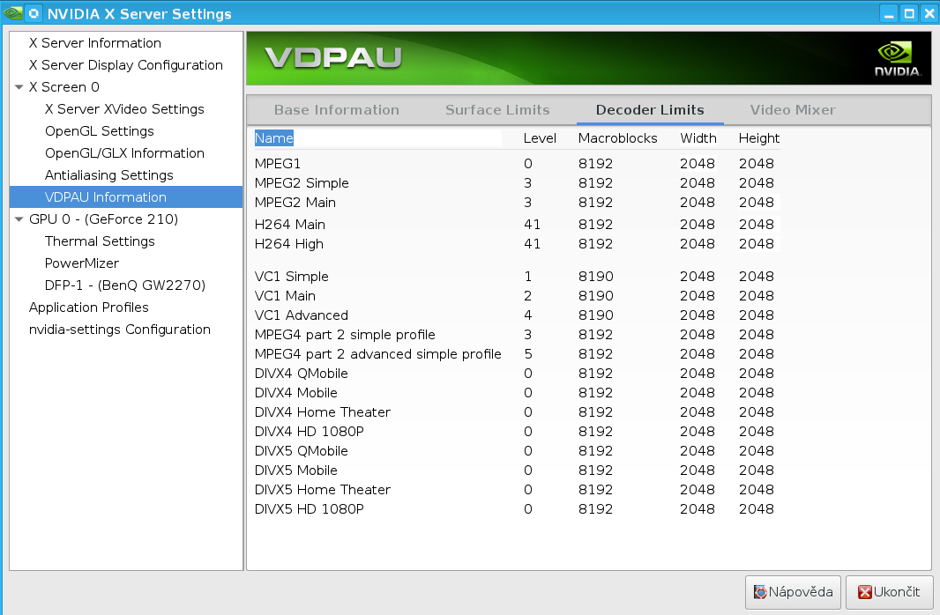Image resolution: width=940 pixels, height=615 pixels.
Task: Click the VC1 Main row name
Action: click(x=285, y=296)
